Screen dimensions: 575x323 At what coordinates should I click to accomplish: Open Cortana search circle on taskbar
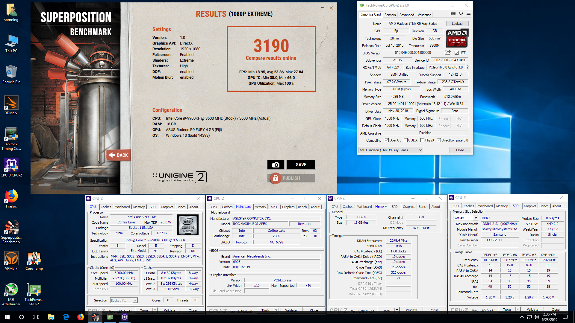pyautogui.click(x=22, y=317)
